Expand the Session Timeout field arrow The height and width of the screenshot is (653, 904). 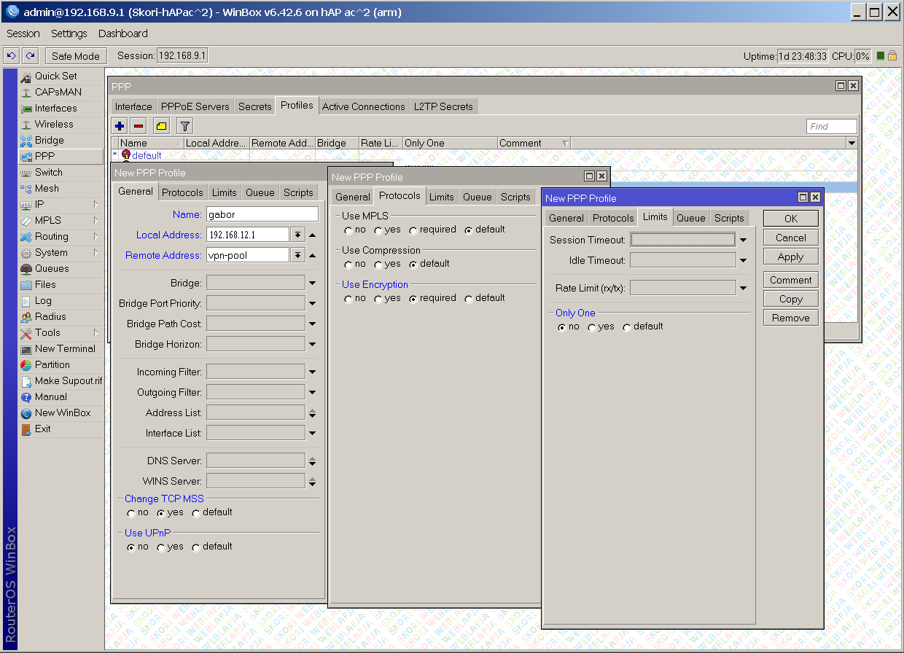(743, 240)
